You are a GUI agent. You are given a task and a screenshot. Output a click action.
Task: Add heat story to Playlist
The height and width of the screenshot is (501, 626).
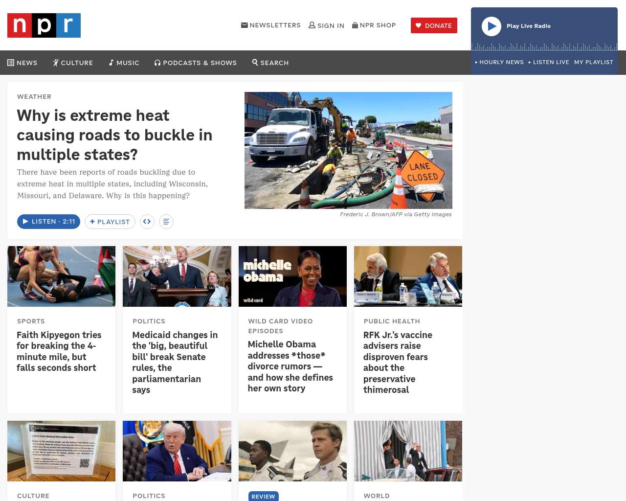point(110,222)
